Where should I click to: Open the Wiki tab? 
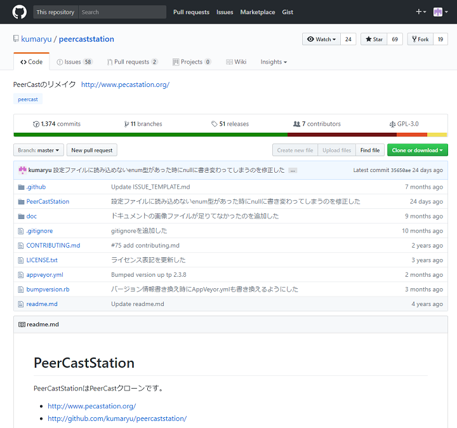click(x=236, y=62)
